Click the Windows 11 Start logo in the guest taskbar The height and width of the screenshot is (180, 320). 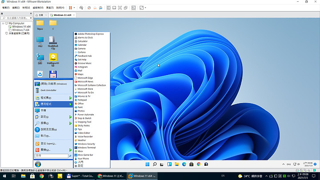click(148, 164)
